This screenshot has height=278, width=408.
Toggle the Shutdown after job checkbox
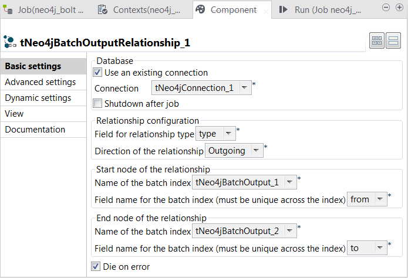click(97, 104)
